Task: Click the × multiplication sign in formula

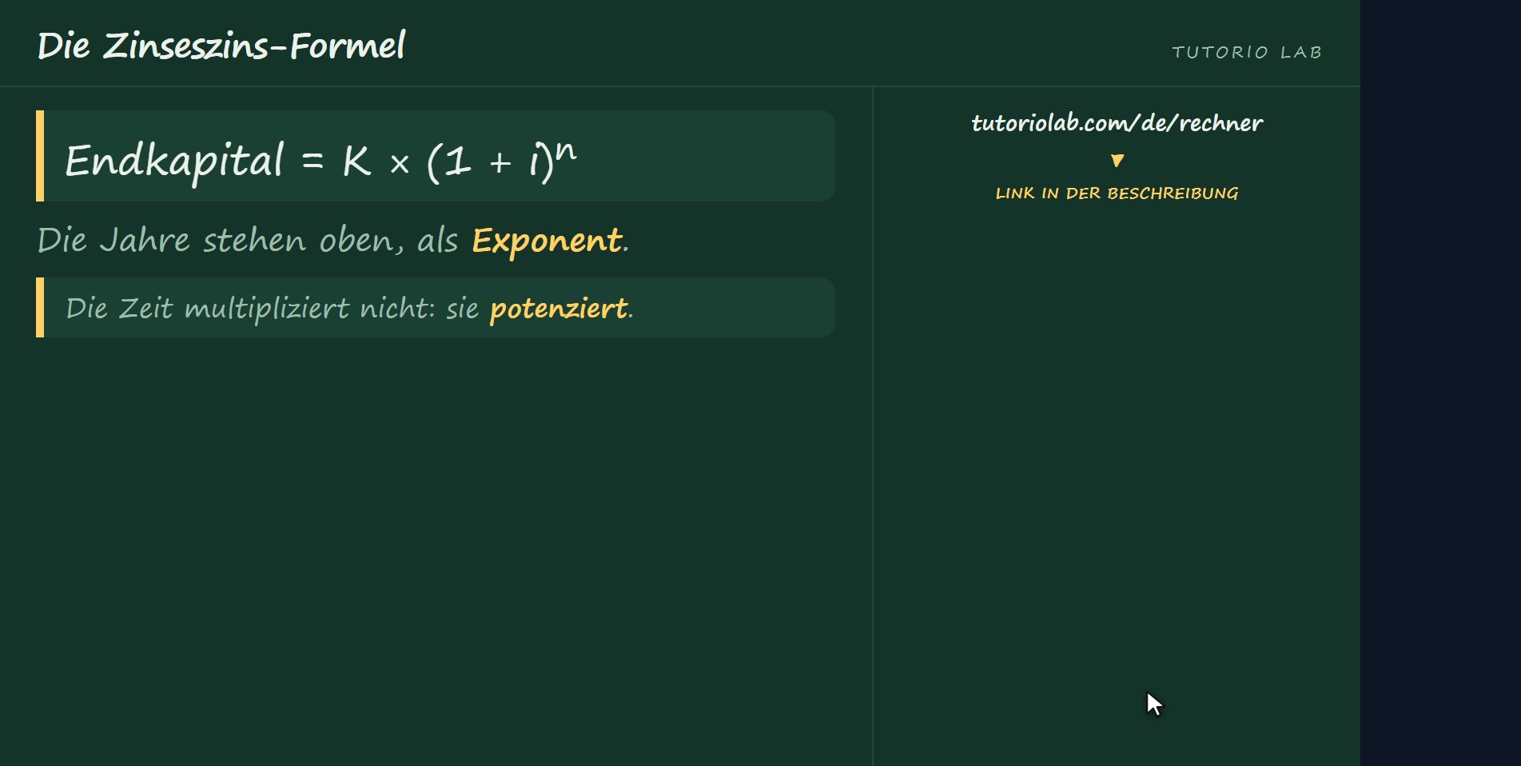Action: tap(400, 165)
